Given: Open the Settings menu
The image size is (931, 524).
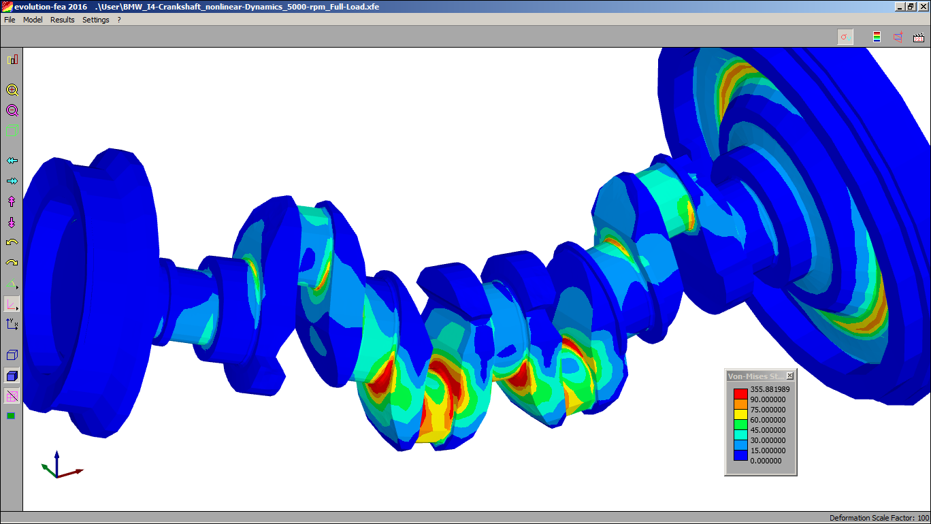Looking at the screenshot, I should click(x=96, y=20).
